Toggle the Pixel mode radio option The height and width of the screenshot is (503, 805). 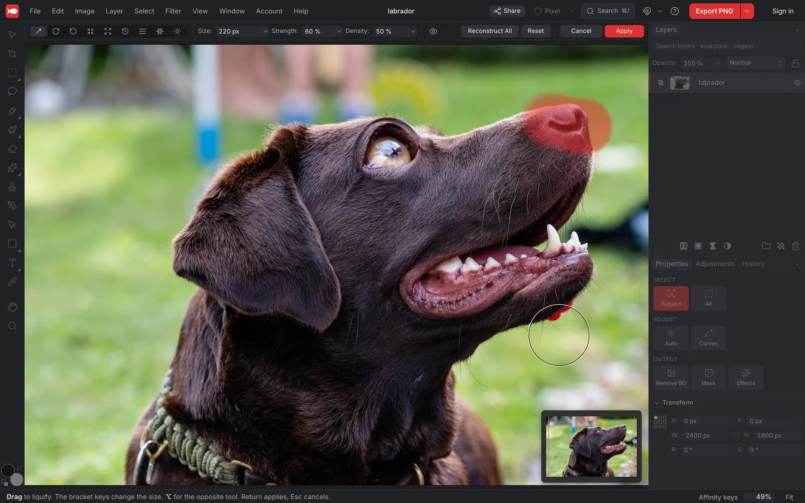(538, 11)
